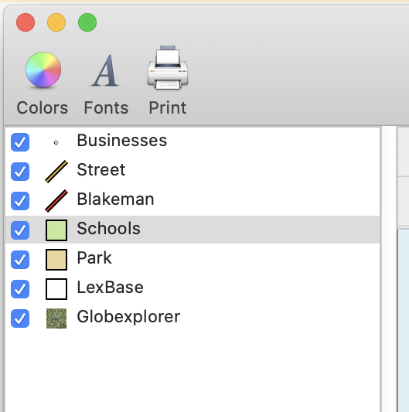Click the Globexplorer imagery thumbnail icon
This screenshot has width=409, height=412.
[x=56, y=318]
